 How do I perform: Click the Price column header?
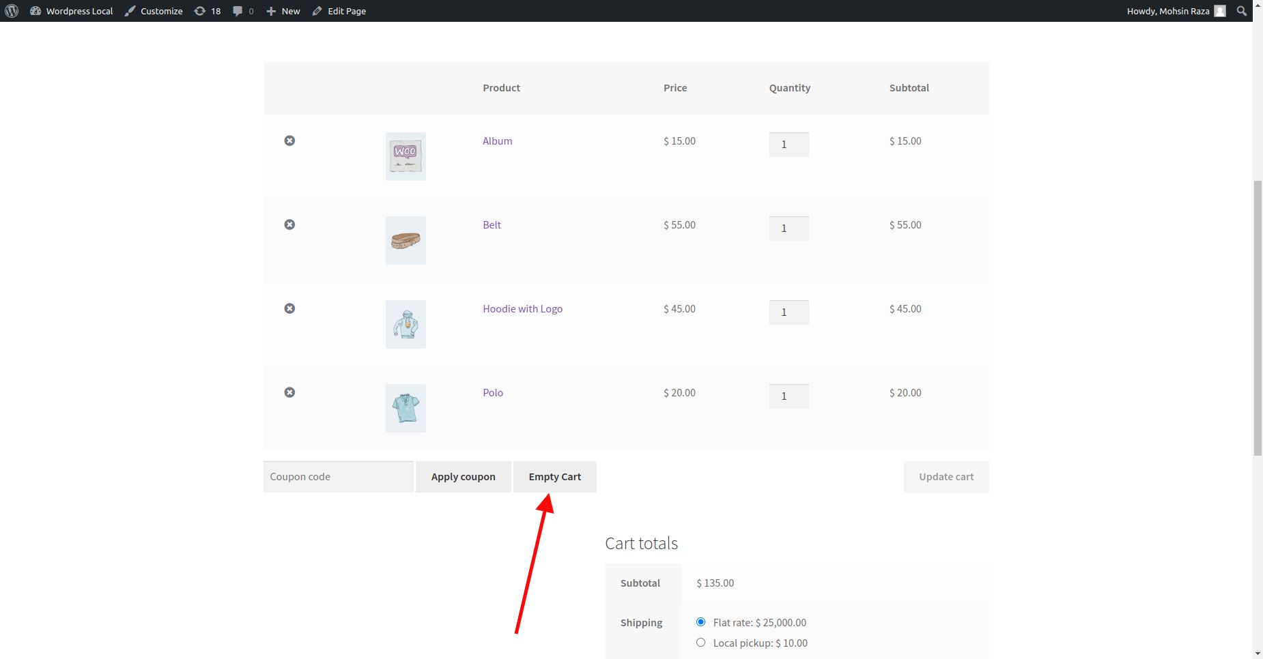[675, 87]
